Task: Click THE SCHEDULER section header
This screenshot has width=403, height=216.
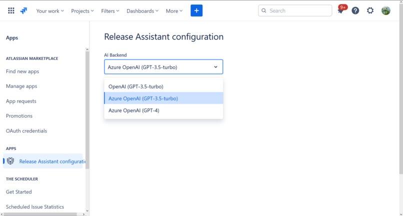Action: point(22,178)
